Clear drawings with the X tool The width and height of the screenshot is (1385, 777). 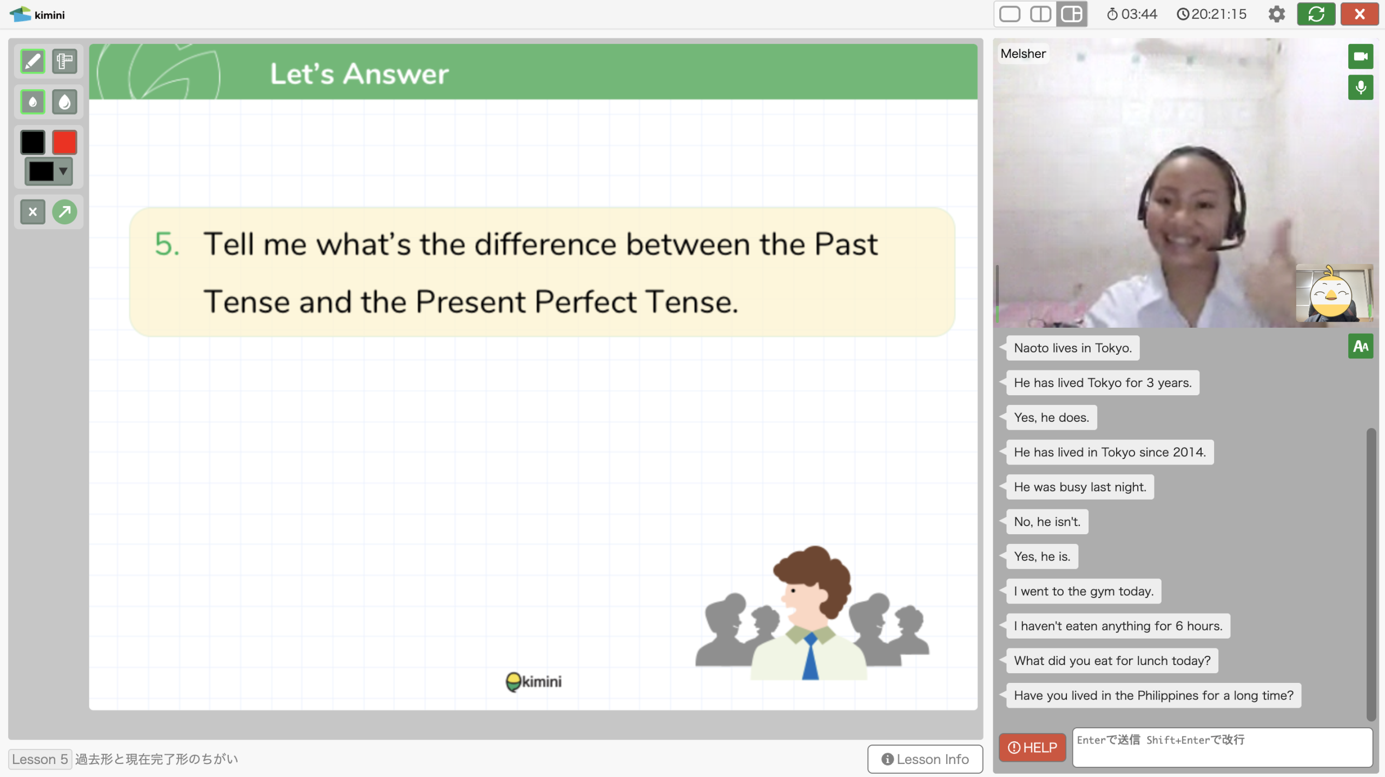pyautogui.click(x=32, y=211)
